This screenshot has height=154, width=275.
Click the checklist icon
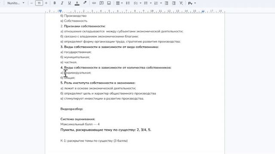pyautogui.click(x=136, y=3)
